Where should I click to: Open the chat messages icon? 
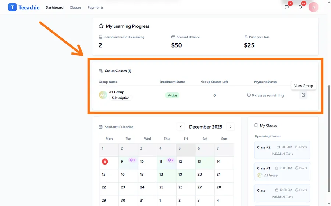click(x=287, y=7)
